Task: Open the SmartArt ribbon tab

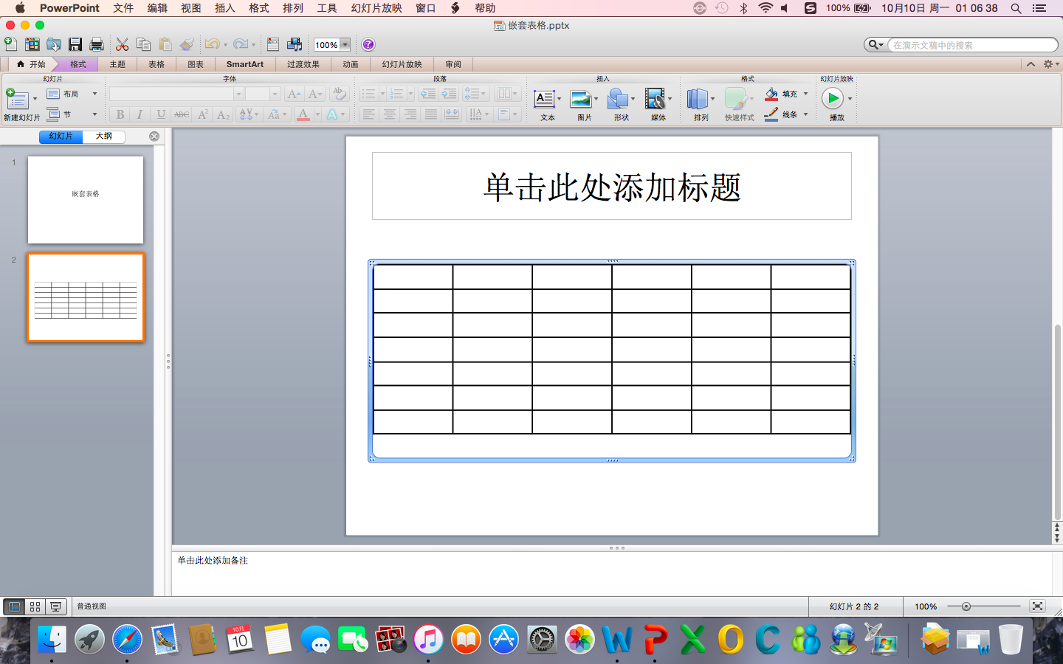Action: [x=245, y=64]
